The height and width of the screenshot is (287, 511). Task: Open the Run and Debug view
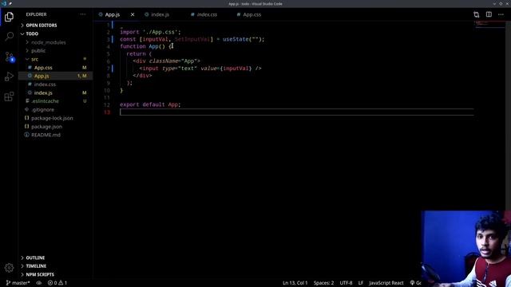click(9, 77)
